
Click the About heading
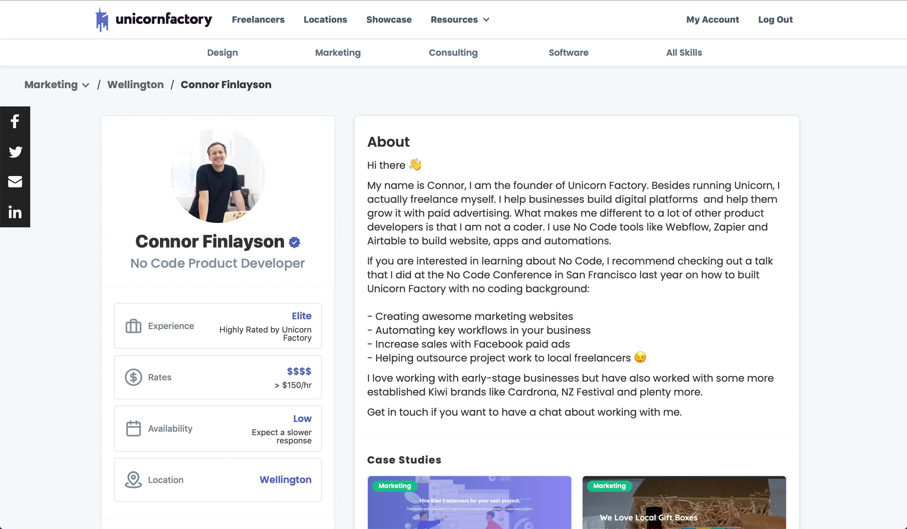pos(388,142)
